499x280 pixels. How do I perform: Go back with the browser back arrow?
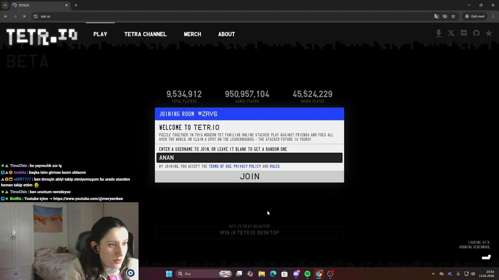click(5, 16)
